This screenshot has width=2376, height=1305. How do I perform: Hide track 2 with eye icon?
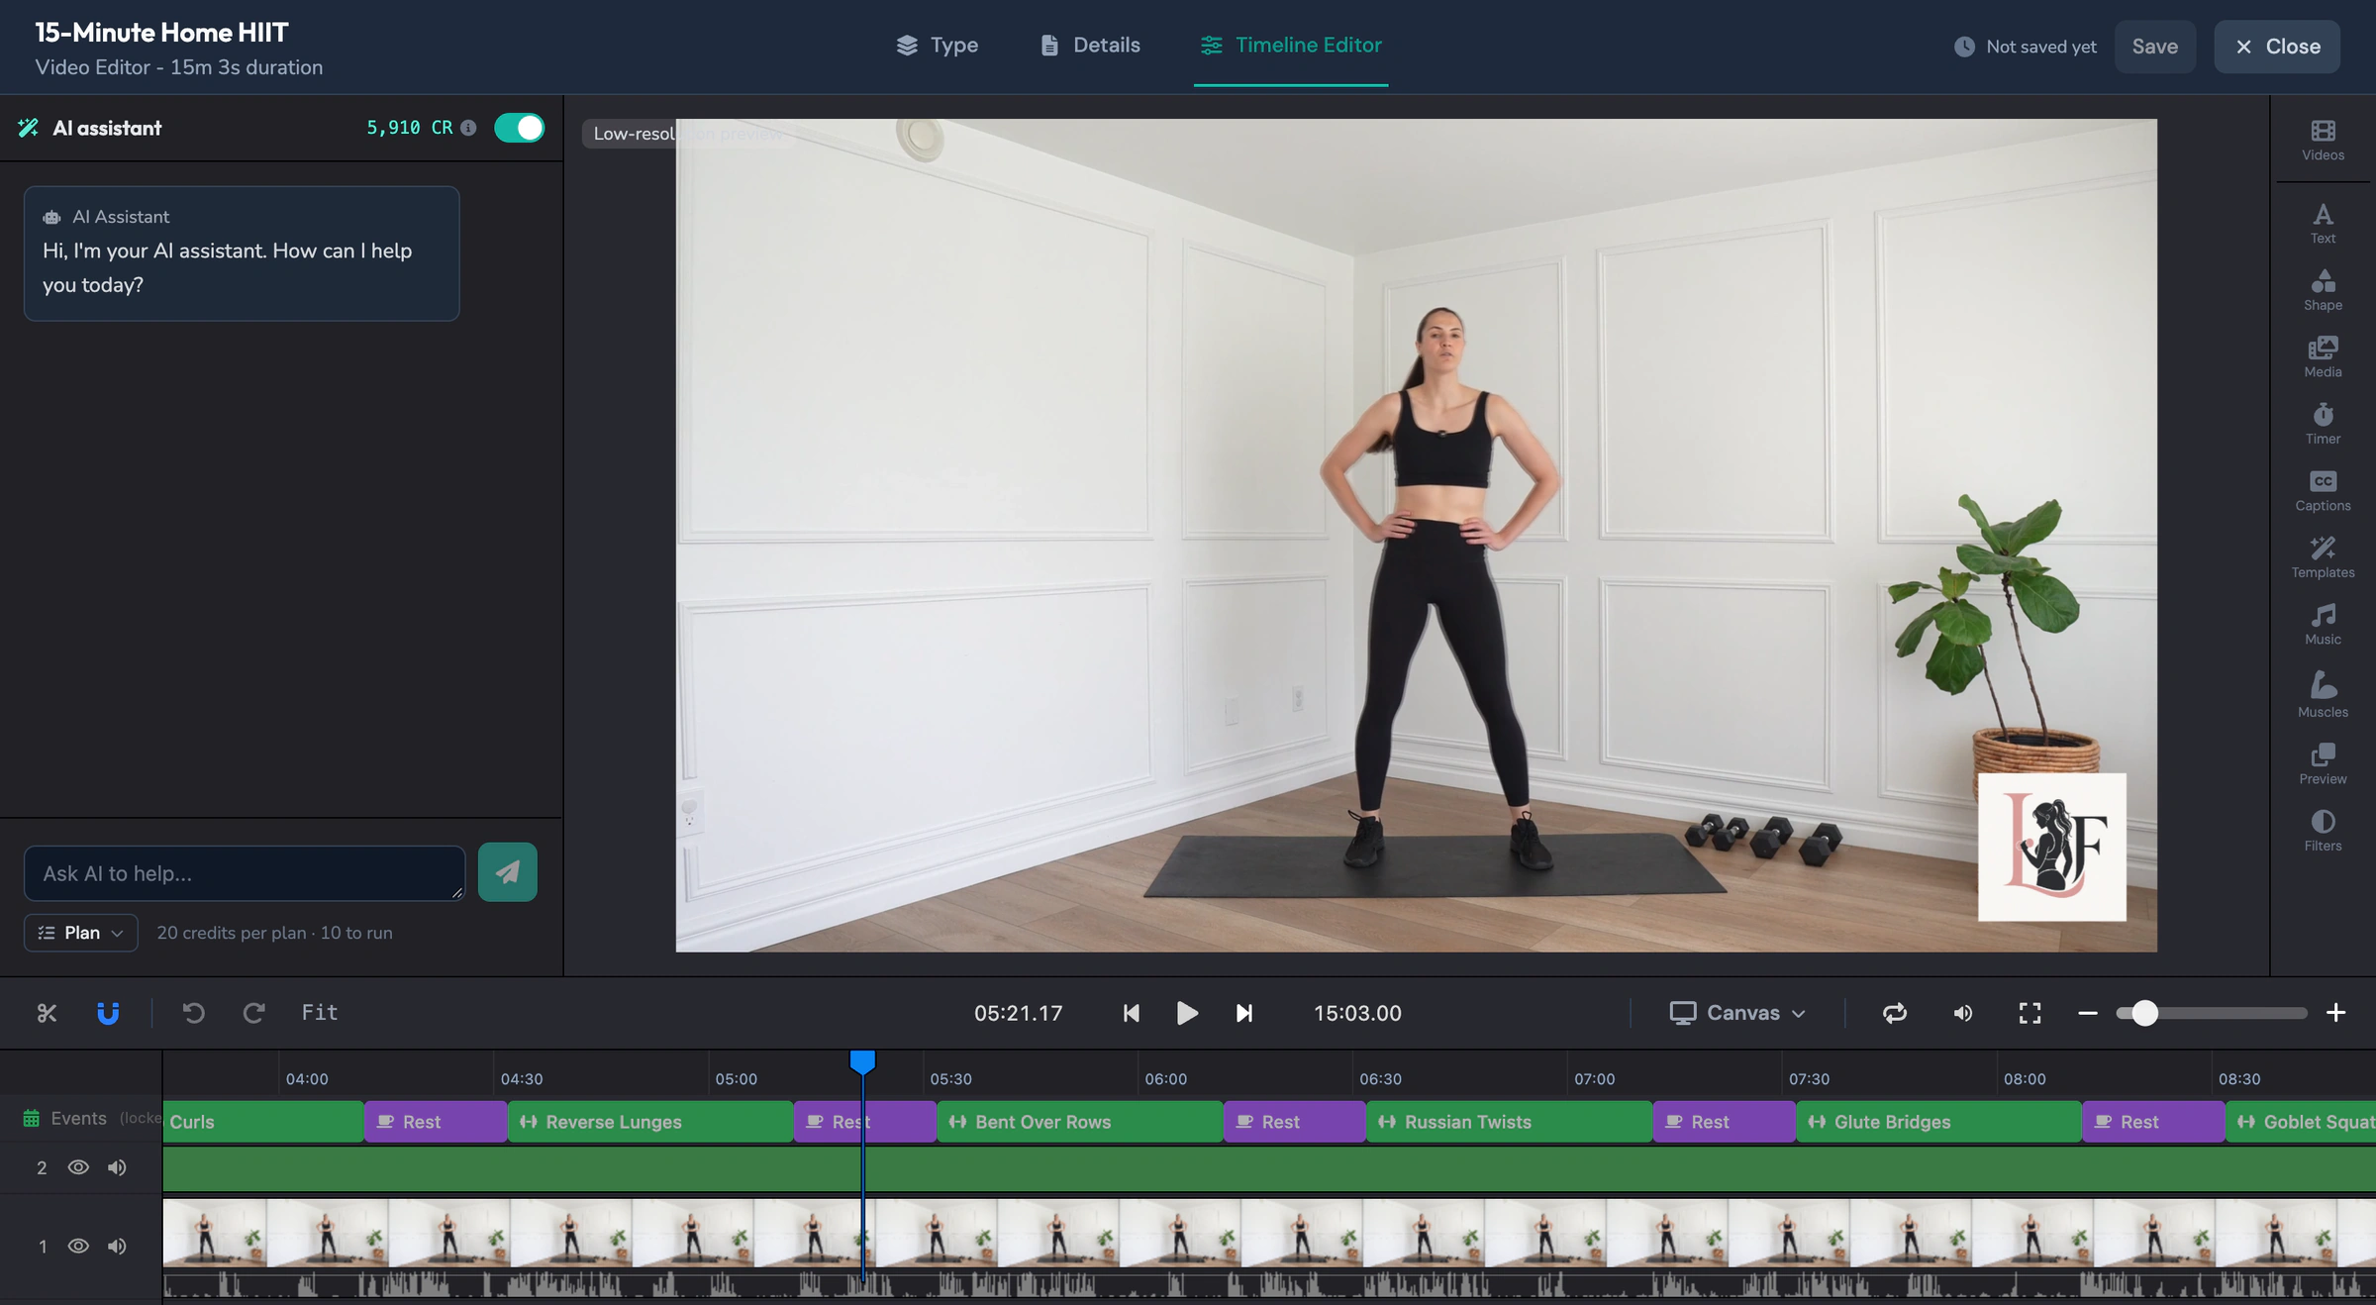coord(78,1167)
